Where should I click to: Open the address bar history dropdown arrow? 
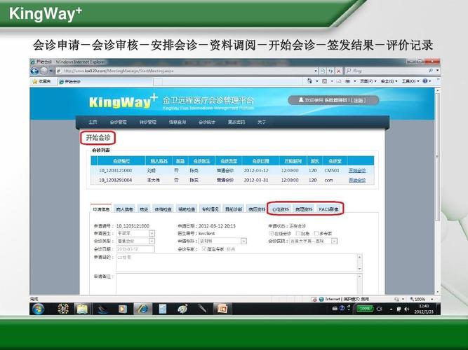pos(316,71)
